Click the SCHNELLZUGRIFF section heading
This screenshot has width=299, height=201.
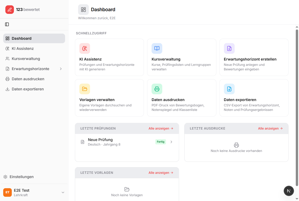tap(91, 33)
